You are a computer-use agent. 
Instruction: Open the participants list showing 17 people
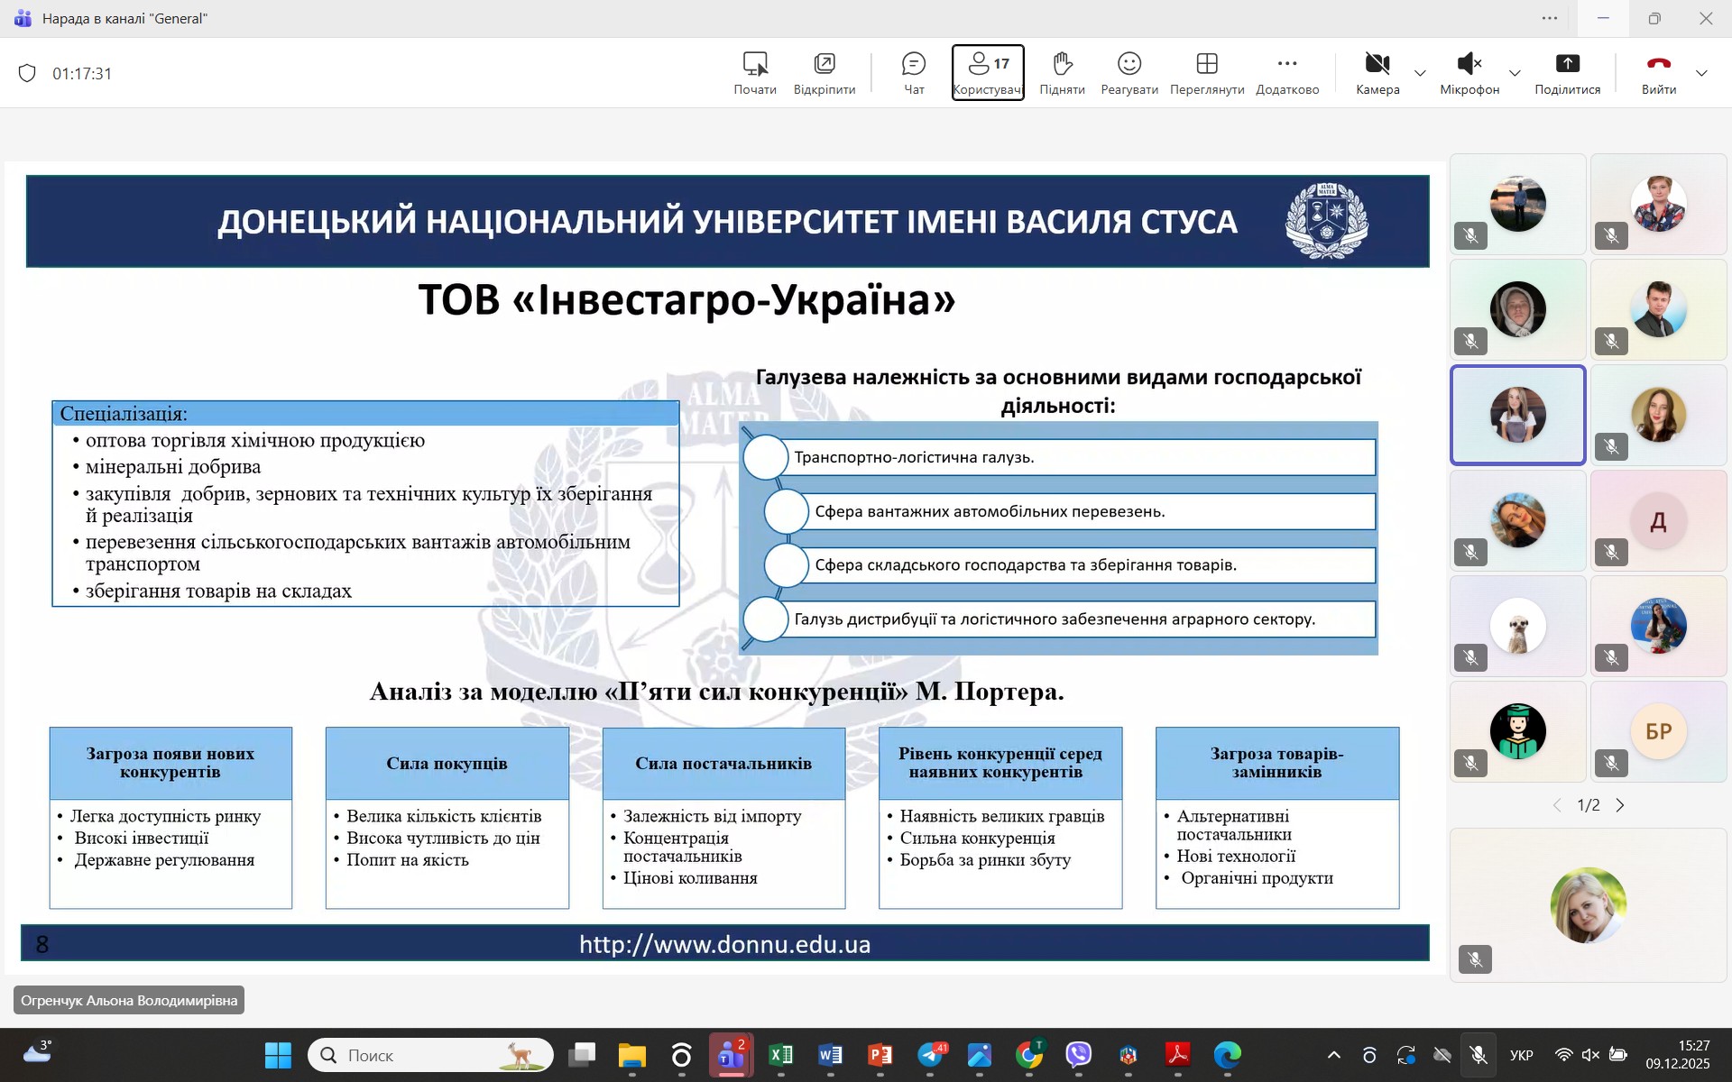click(988, 72)
